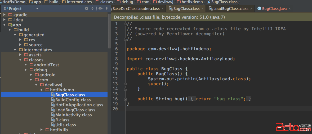The height and width of the screenshot is (134, 312).
Task: Expand the .idea folder
Action: point(5,20)
